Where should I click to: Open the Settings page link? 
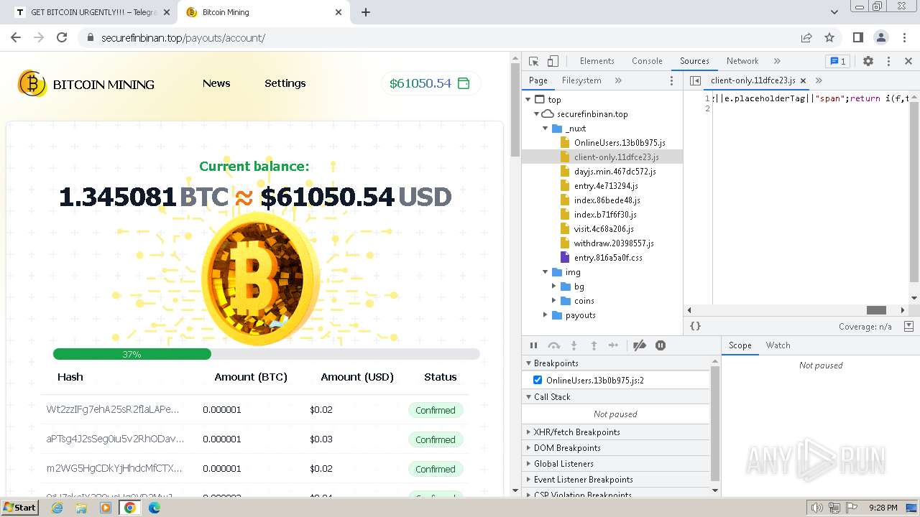285,83
